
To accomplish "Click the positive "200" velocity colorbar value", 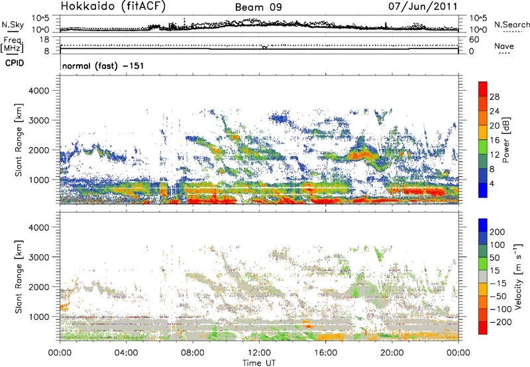I will point(498,232).
